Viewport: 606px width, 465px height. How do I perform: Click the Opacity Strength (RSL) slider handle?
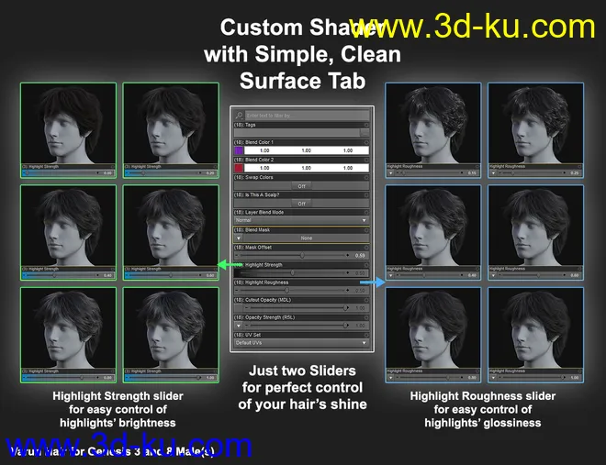pyautogui.click(x=345, y=326)
